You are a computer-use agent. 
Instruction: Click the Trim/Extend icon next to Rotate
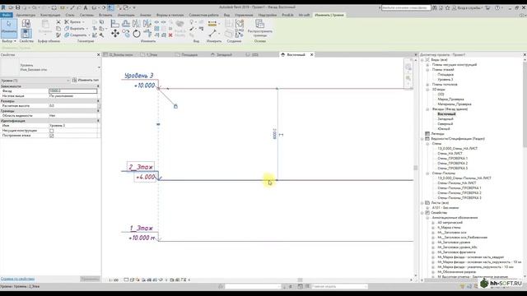tap(147, 33)
